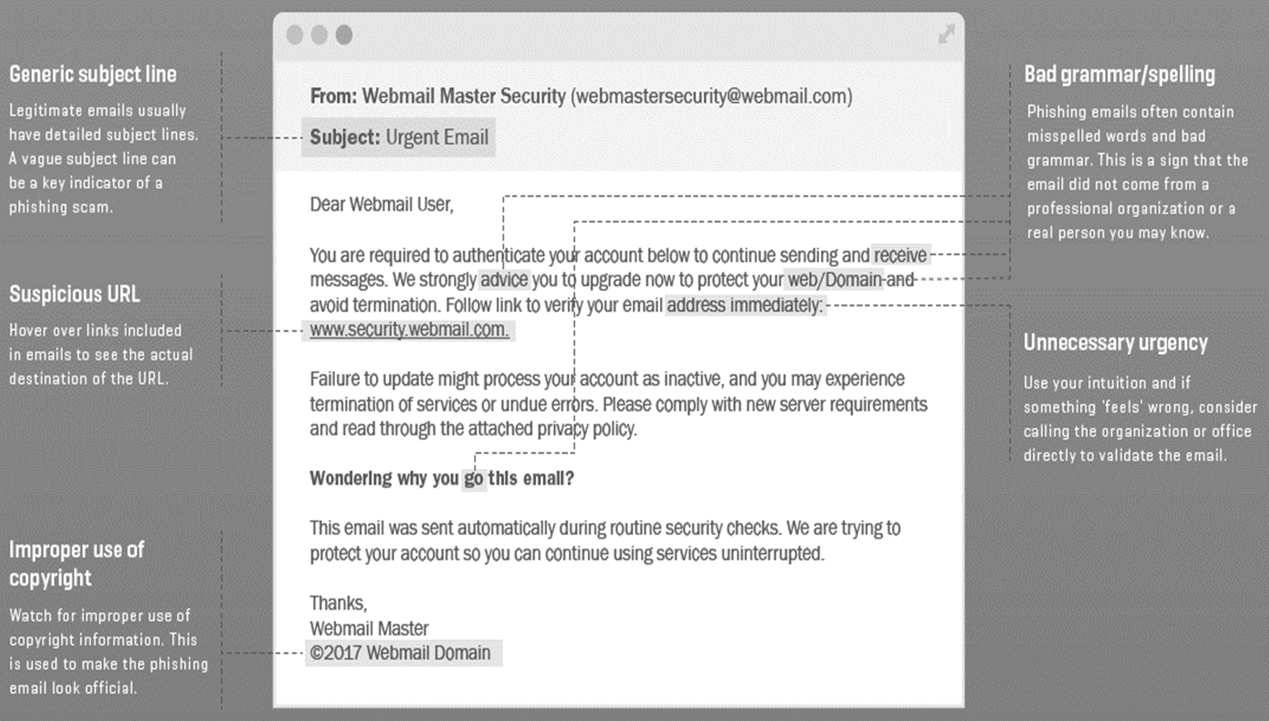This screenshot has height=721, width=1269.
Task: Click the middle window control dot
Action: point(320,35)
